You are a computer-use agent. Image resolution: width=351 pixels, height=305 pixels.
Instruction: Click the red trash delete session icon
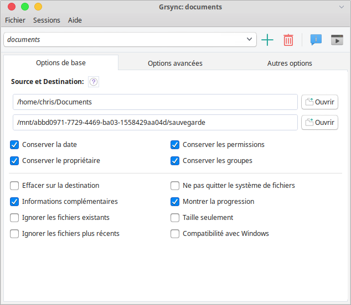[288, 40]
